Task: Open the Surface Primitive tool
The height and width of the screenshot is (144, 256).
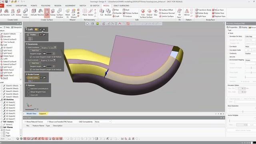Action: coord(60,13)
